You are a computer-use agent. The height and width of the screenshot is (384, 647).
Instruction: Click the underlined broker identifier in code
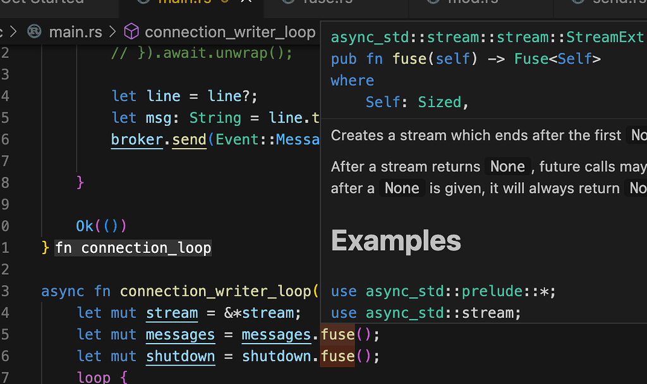pyautogui.click(x=136, y=140)
